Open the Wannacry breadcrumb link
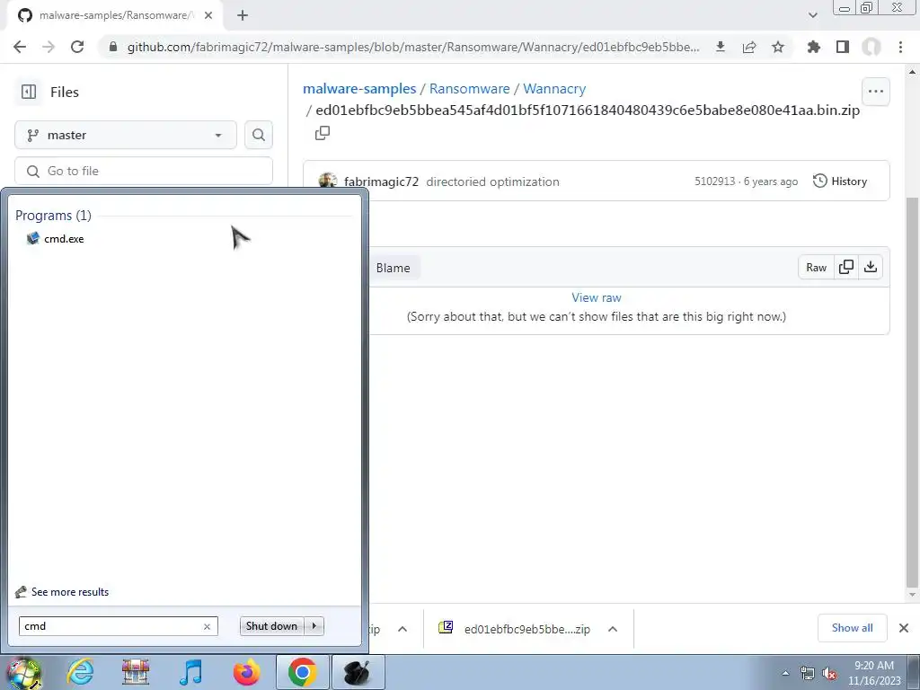 click(554, 89)
